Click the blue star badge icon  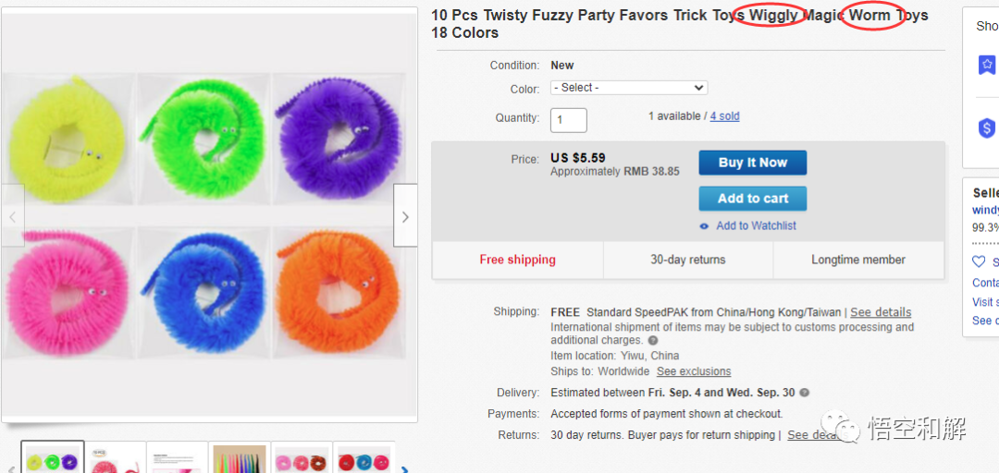tap(987, 65)
